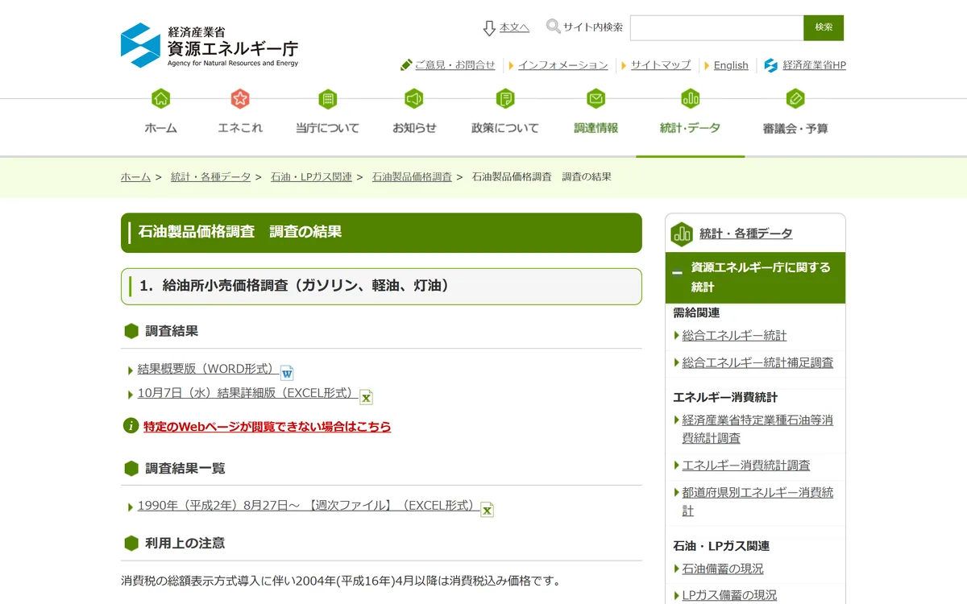The height and width of the screenshot is (604, 967).
Task: Click the sidebar hexagon chart icon by 統計・各種データ
Action: coord(683,234)
